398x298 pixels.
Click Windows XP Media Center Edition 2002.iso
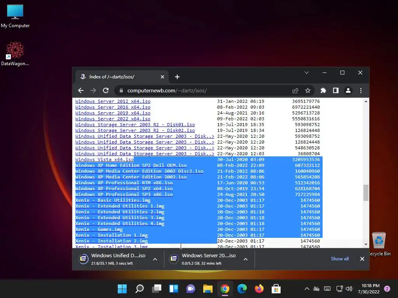(x=131, y=177)
